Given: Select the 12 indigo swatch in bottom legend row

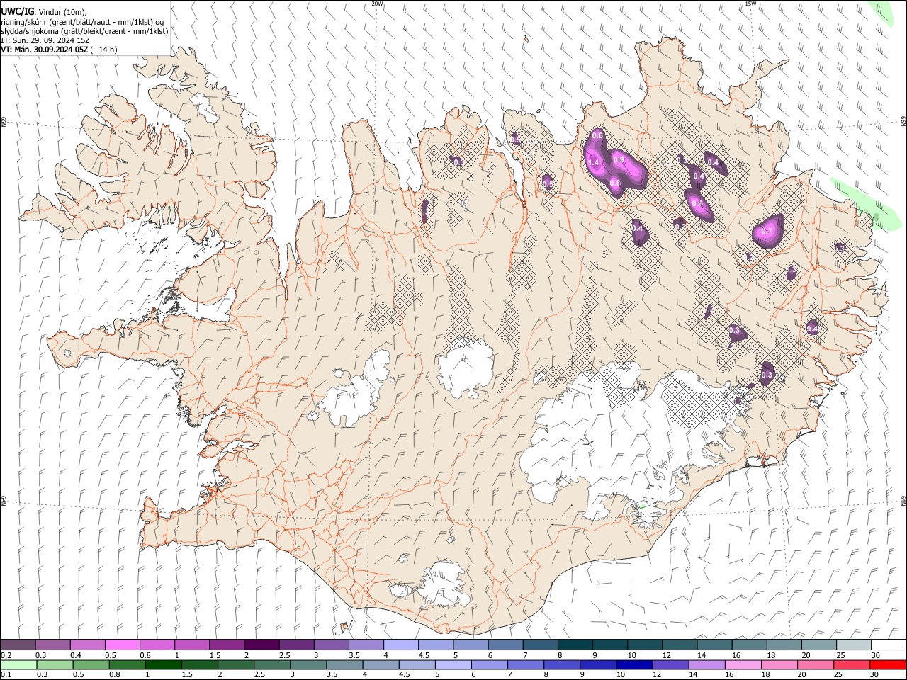Looking at the screenshot, I should (x=671, y=664).
